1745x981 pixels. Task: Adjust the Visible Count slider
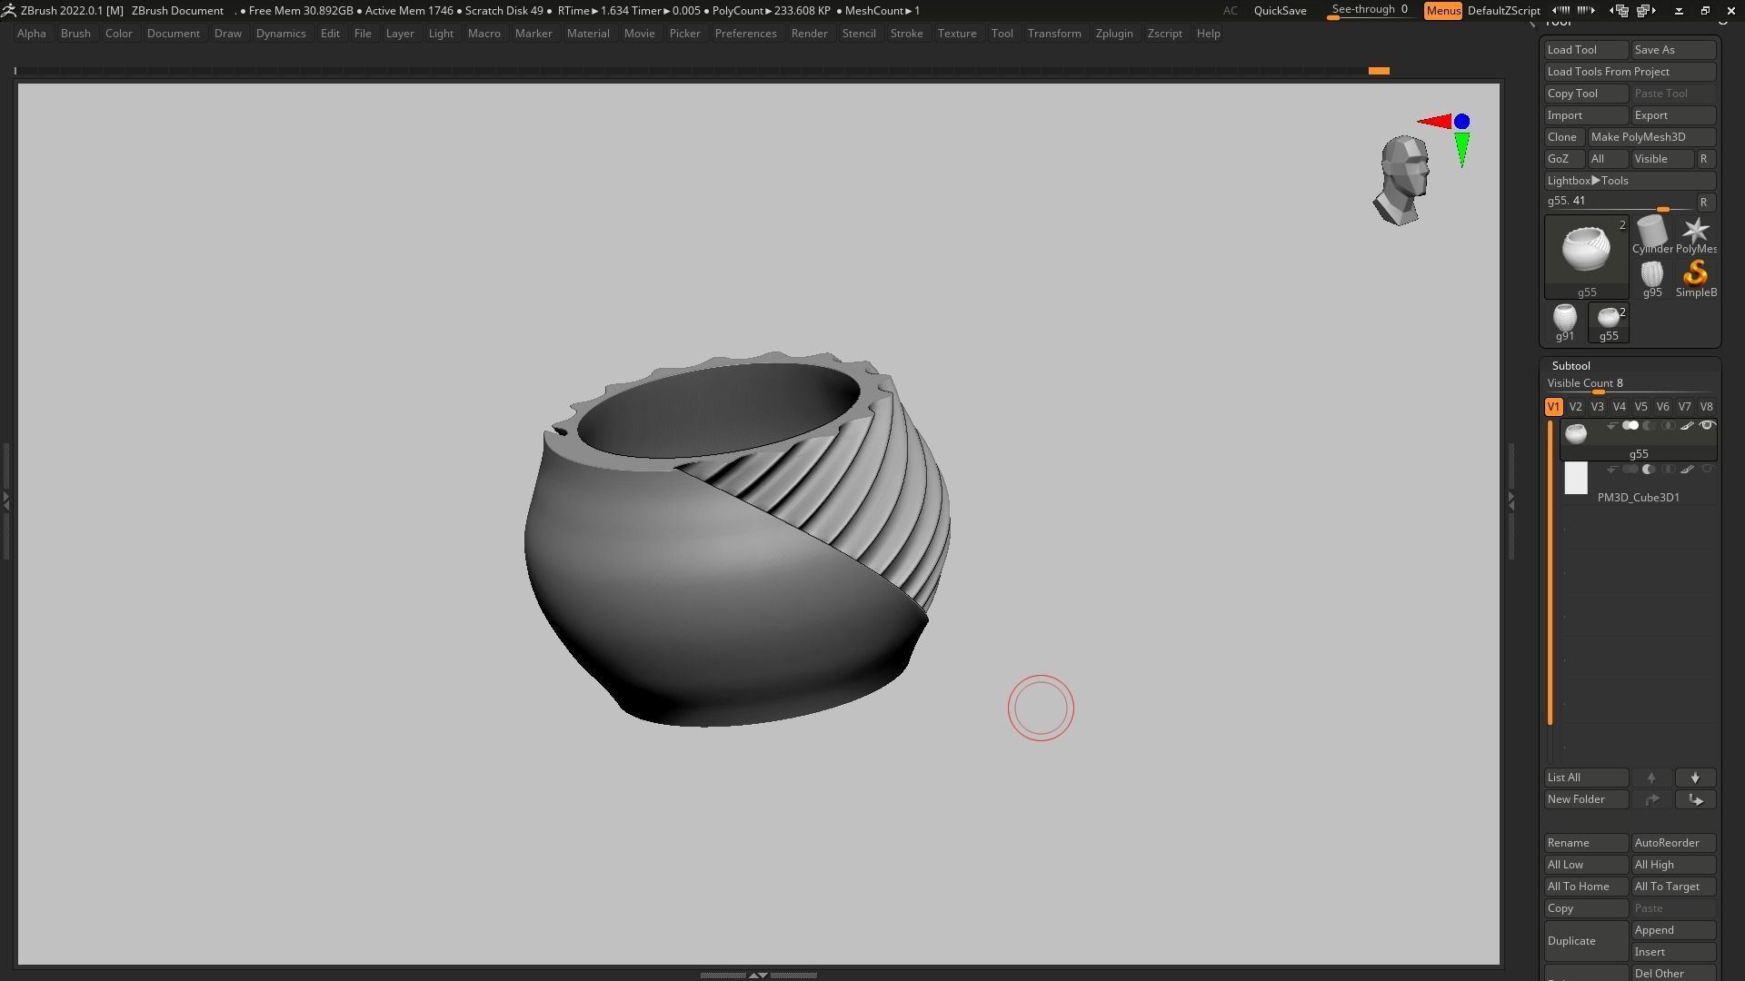click(1630, 384)
